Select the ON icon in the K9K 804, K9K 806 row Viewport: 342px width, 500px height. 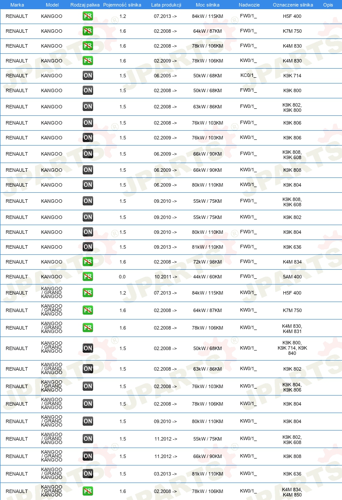coord(88,386)
